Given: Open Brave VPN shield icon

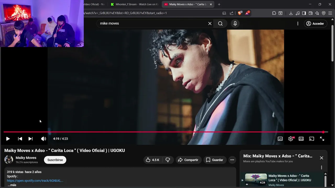Looking at the screenshot, I should 324,13.
